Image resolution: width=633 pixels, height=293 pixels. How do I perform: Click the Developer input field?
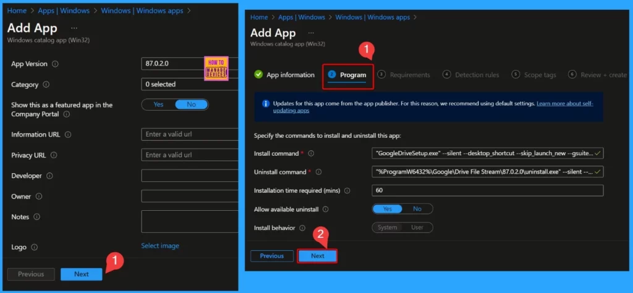[190, 176]
